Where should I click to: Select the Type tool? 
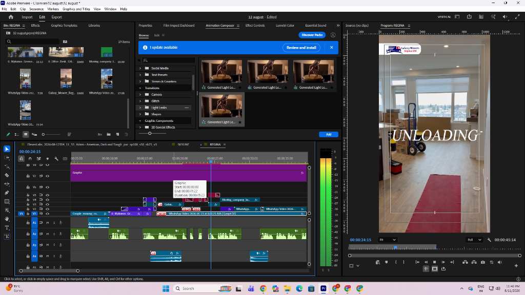(7, 228)
